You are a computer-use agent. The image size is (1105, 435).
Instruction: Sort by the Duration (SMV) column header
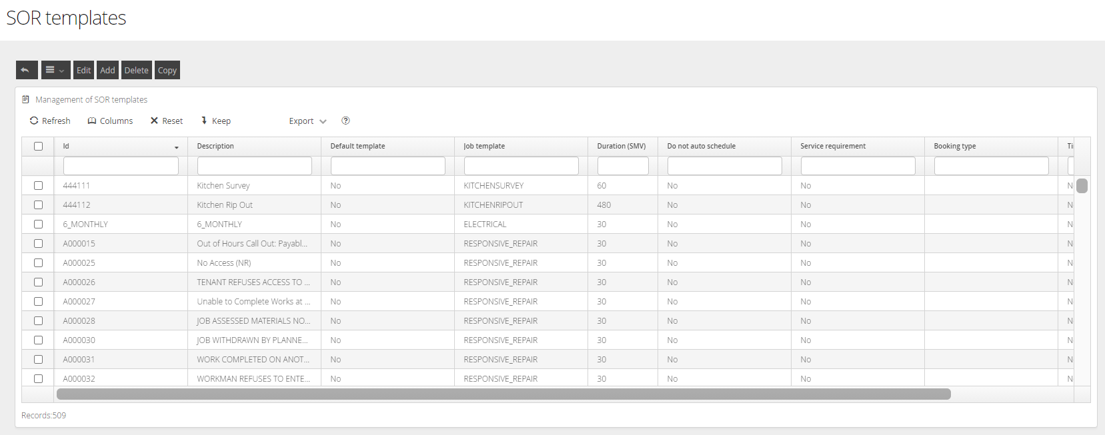(x=623, y=146)
